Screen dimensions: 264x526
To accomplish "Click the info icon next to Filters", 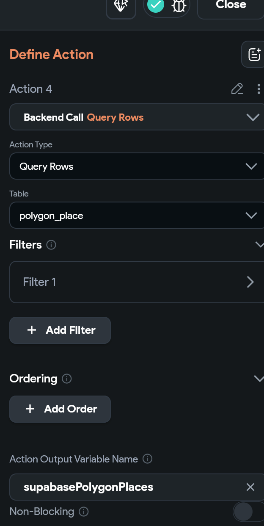I will [51, 245].
